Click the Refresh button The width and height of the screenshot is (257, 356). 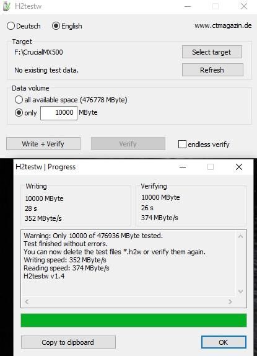tap(212, 70)
